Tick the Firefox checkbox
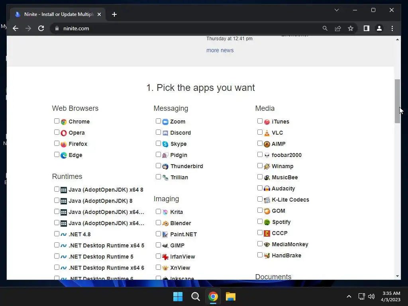 (x=57, y=143)
